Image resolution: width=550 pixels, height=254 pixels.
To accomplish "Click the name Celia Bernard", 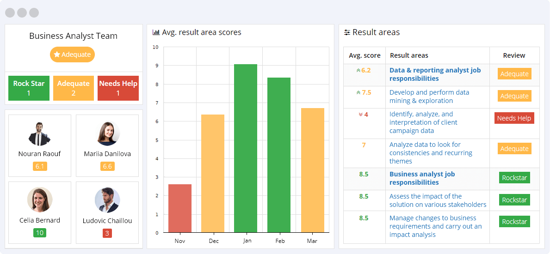I will tap(40, 220).
